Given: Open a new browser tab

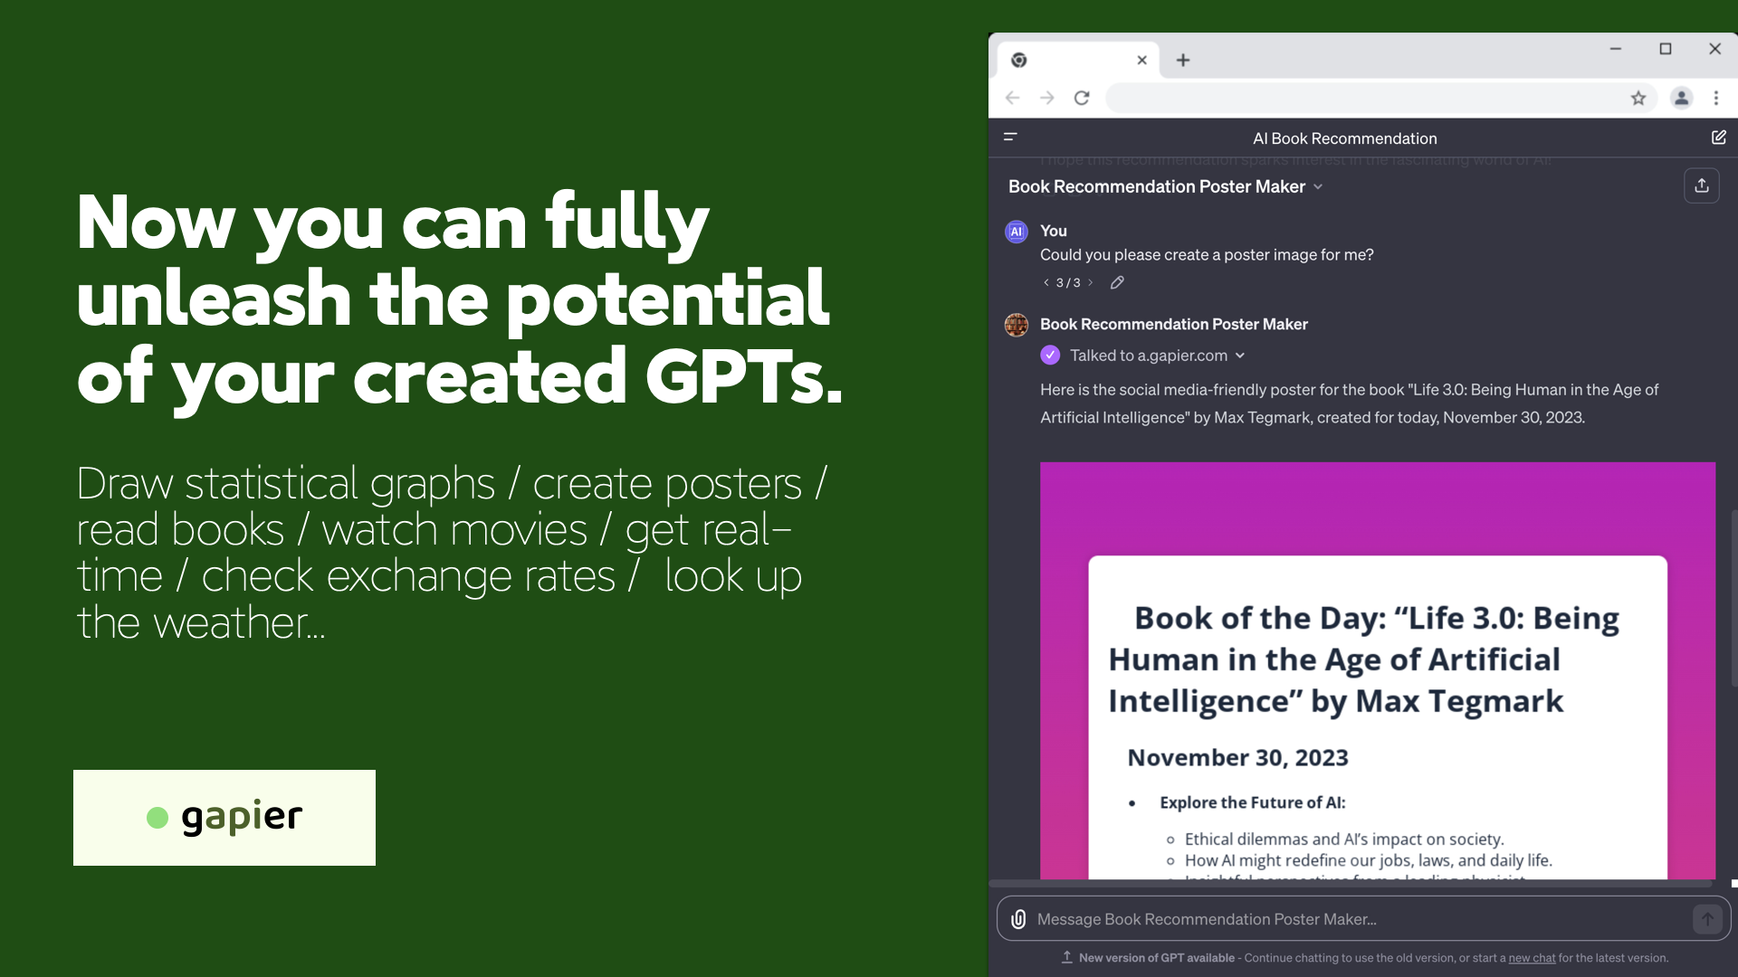Looking at the screenshot, I should click(1183, 60).
